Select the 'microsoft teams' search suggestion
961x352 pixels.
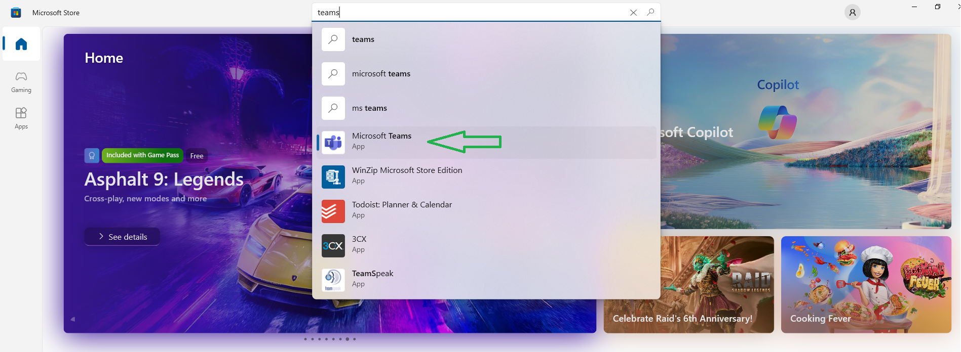(486, 74)
